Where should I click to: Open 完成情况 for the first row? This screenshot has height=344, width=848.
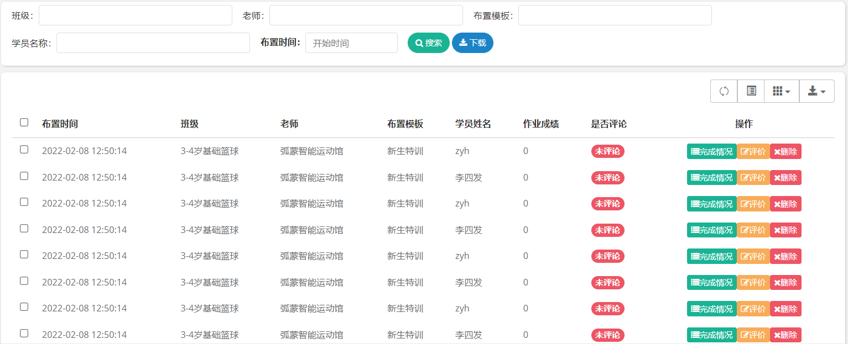(711, 151)
